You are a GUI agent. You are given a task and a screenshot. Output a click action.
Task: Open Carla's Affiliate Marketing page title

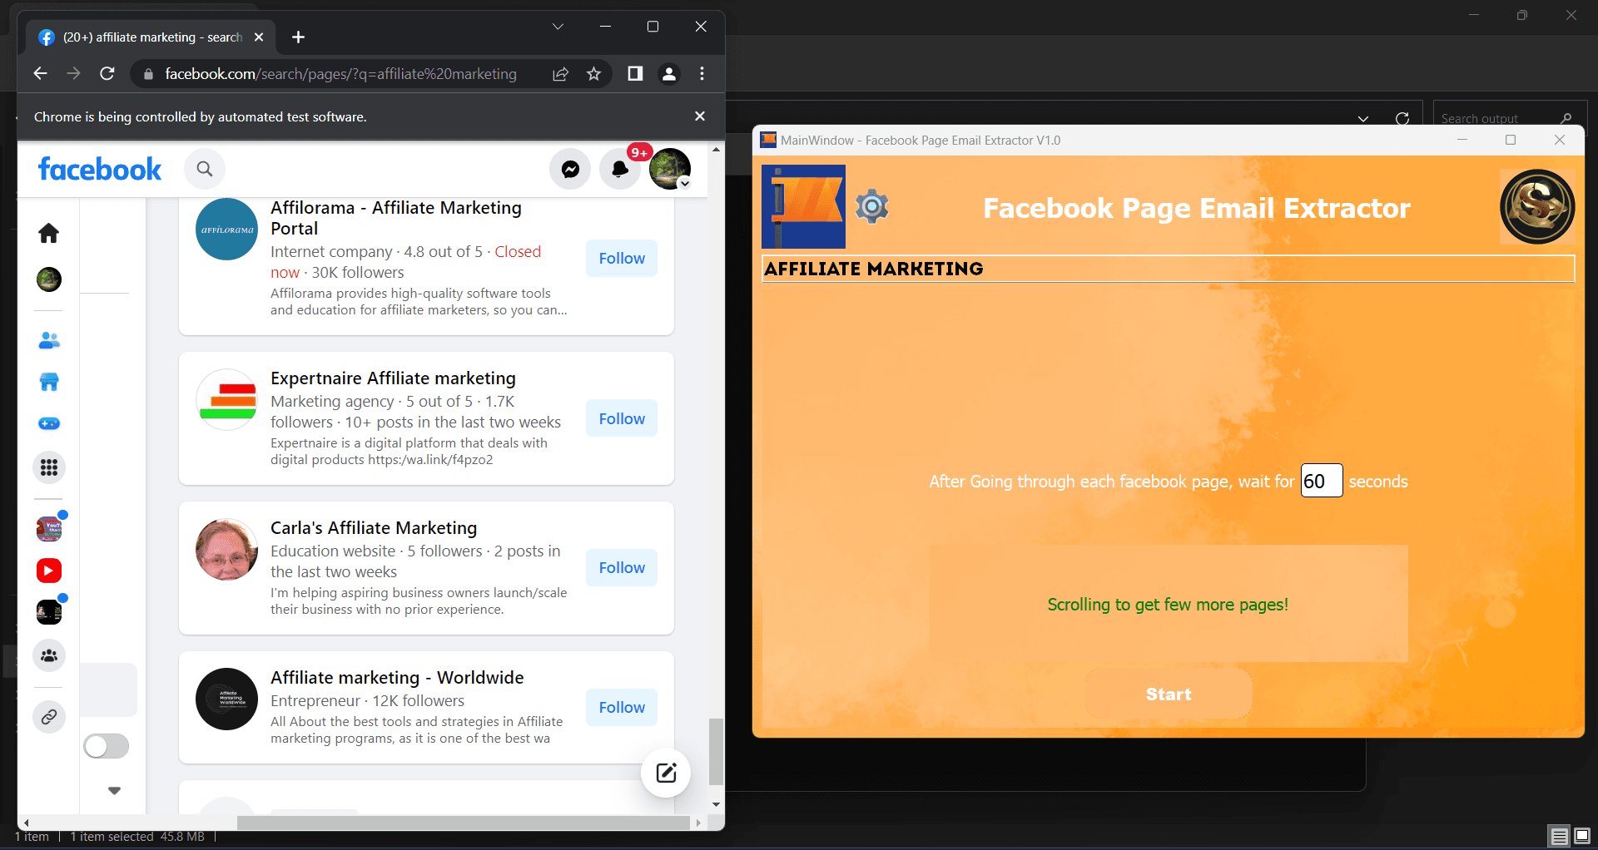374,528
